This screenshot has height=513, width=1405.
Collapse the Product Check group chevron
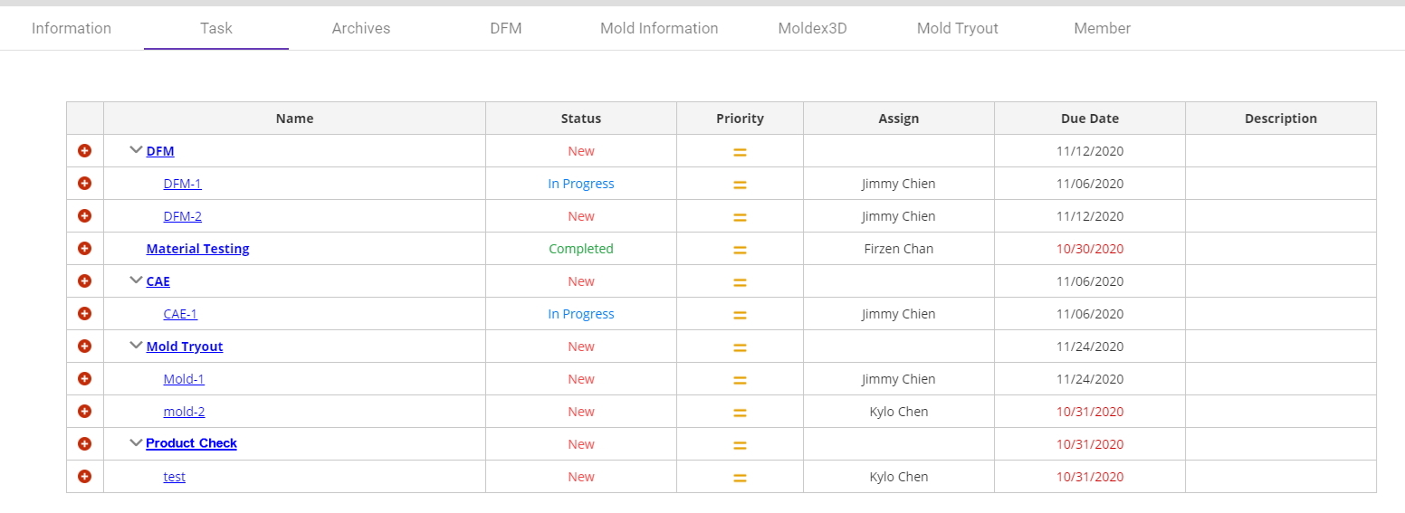pyautogui.click(x=137, y=443)
